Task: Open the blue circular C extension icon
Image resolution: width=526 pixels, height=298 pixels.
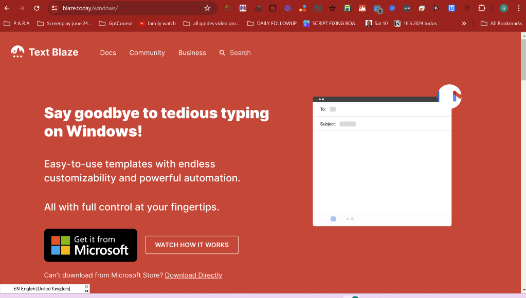Action: tap(392, 8)
